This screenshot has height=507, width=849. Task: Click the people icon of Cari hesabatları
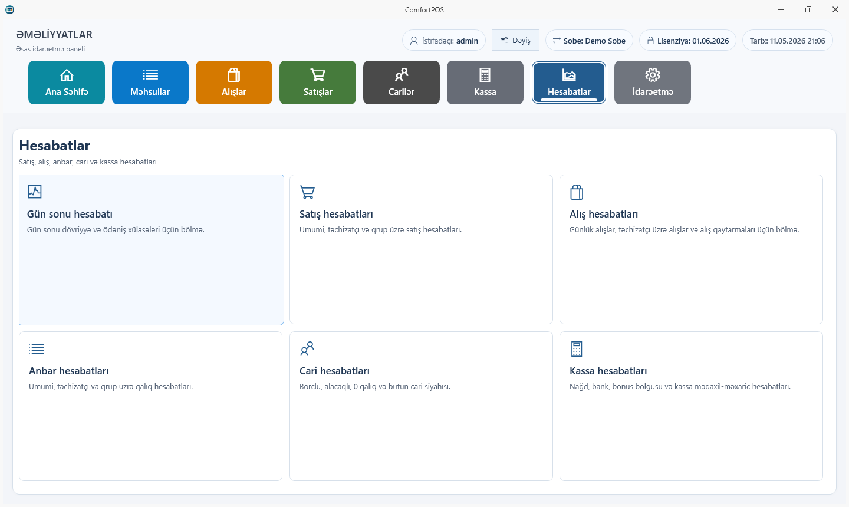307,349
